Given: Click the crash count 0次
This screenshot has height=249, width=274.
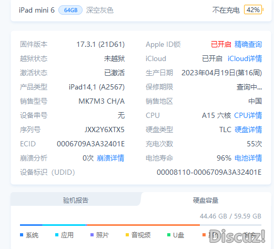Looking at the screenshot, I should pos(88,158).
